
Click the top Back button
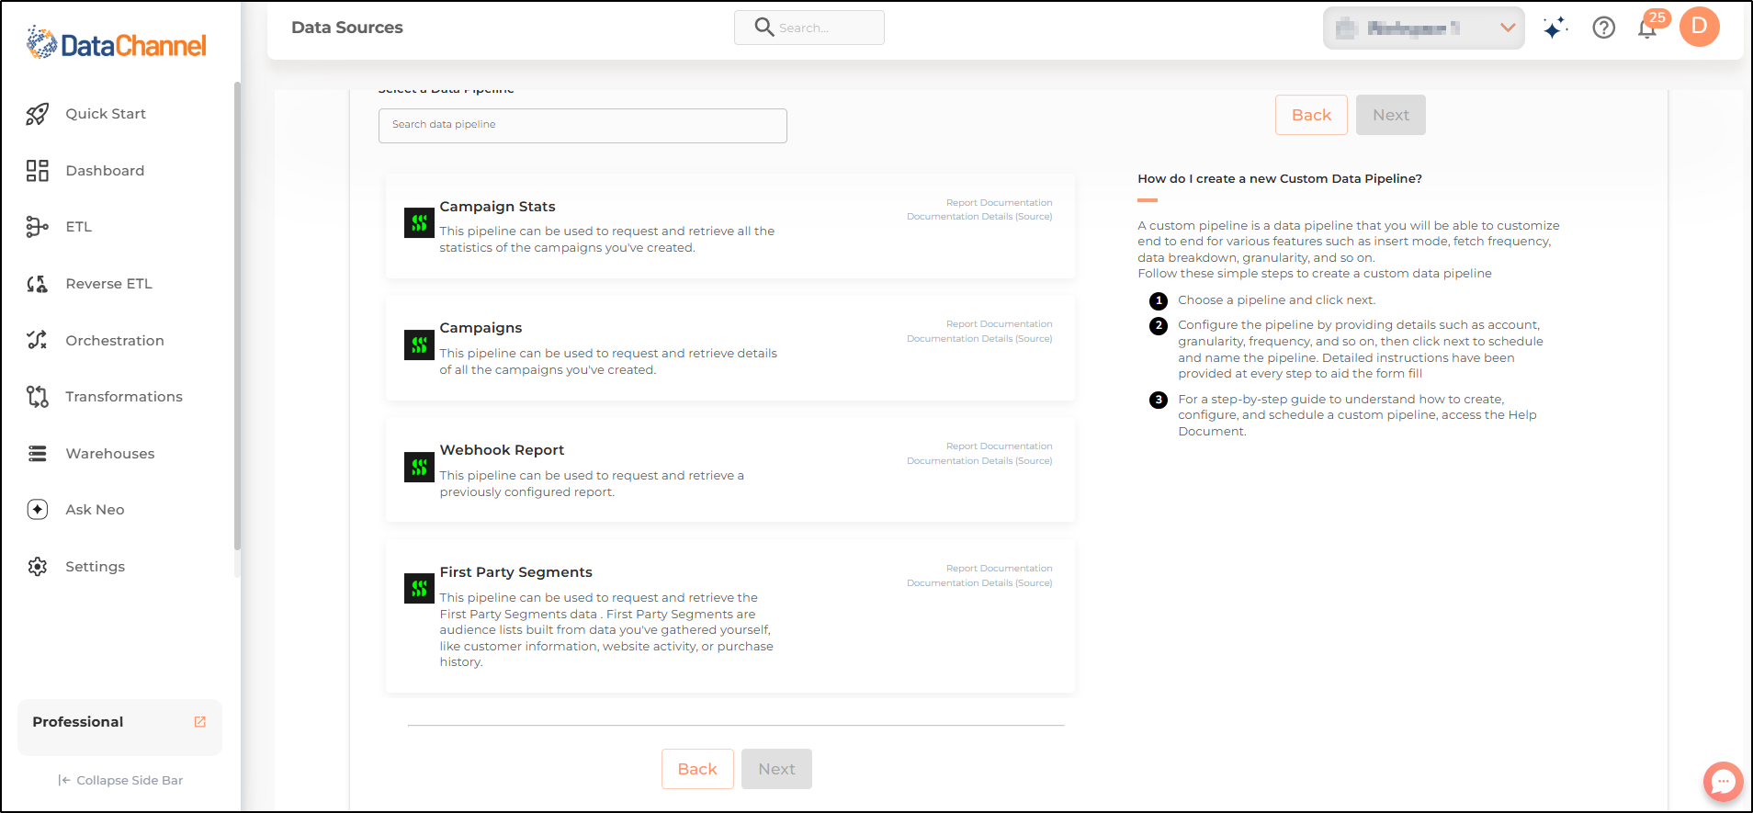pos(1311,115)
